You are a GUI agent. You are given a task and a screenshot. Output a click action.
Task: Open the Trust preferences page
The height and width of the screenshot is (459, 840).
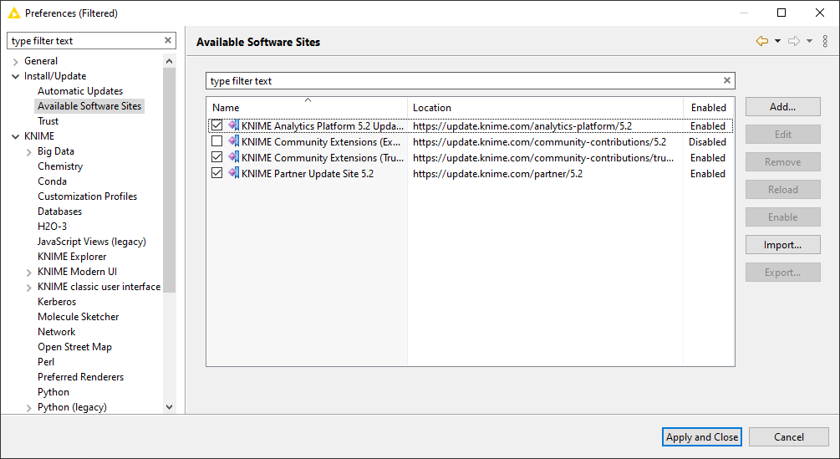coord(48,121)
